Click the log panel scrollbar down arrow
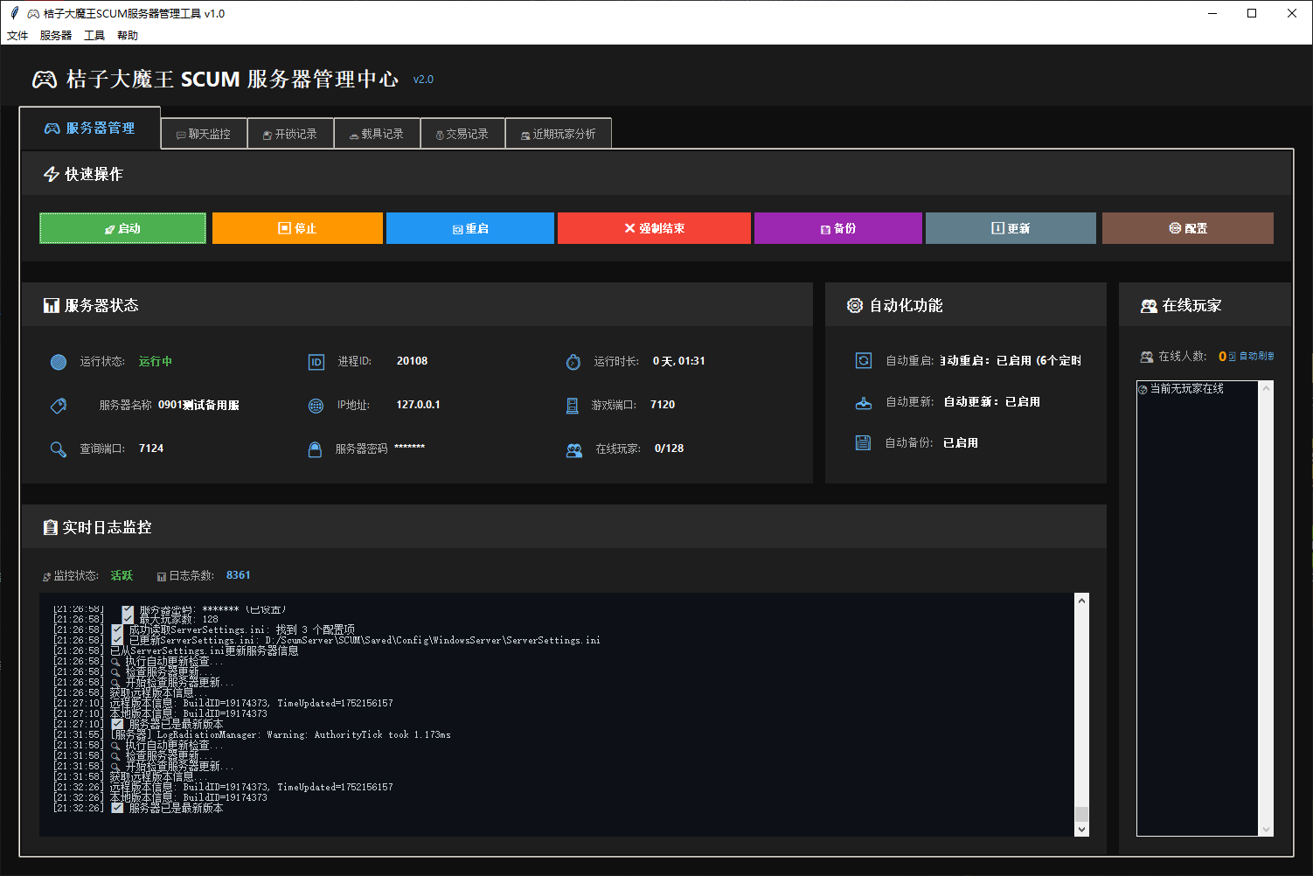The height and width of the screenshot is (876, 1313). [1081, 827]
